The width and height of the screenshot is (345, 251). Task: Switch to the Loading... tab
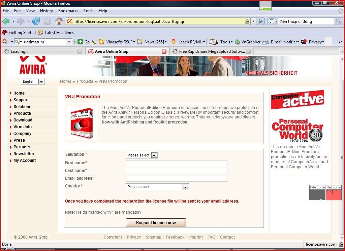(x=43, y=51)
